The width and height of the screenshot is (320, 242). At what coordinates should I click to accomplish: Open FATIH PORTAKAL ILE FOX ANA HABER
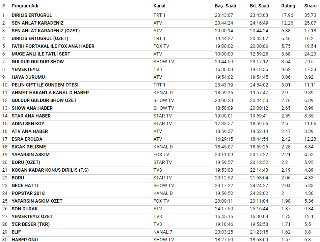click(53, 46)
